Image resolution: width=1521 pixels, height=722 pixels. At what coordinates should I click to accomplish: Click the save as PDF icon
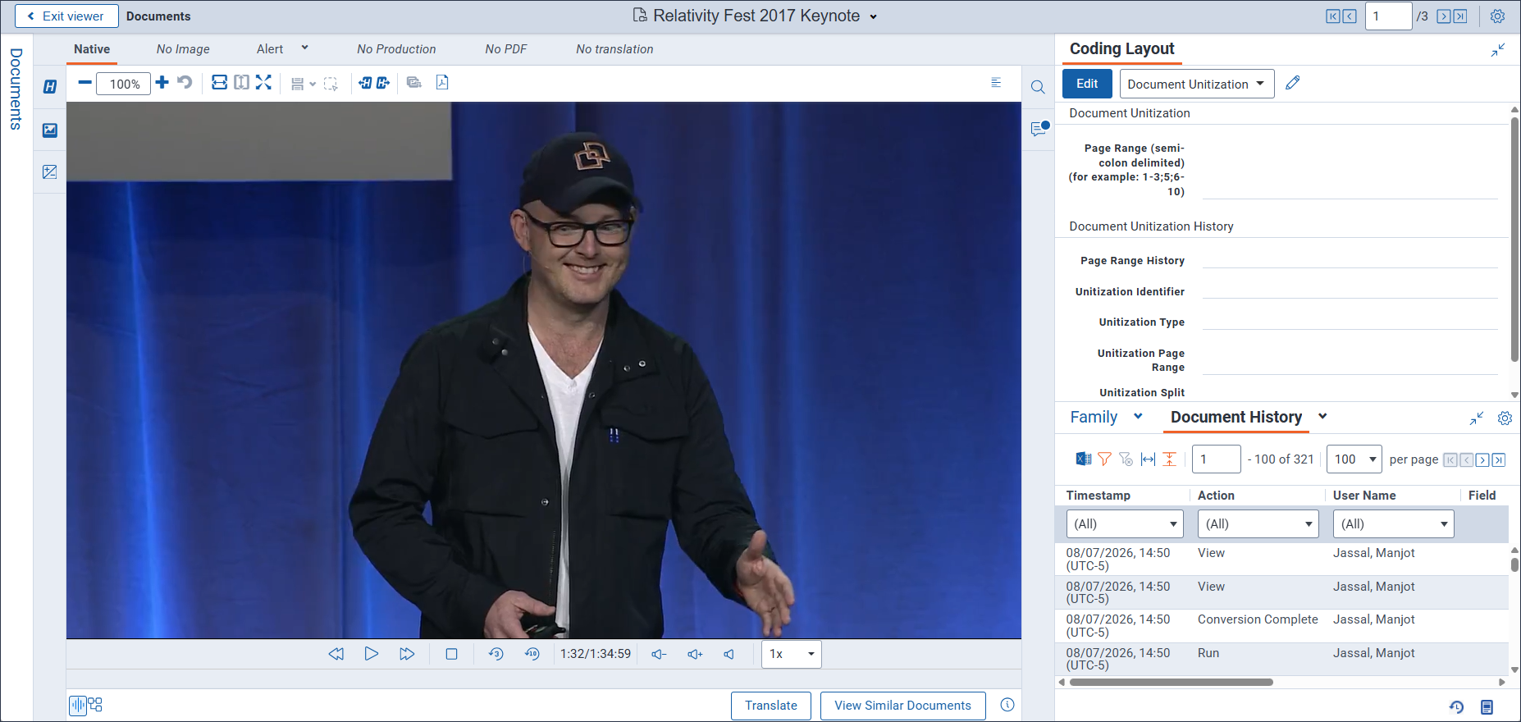(442, 82)
